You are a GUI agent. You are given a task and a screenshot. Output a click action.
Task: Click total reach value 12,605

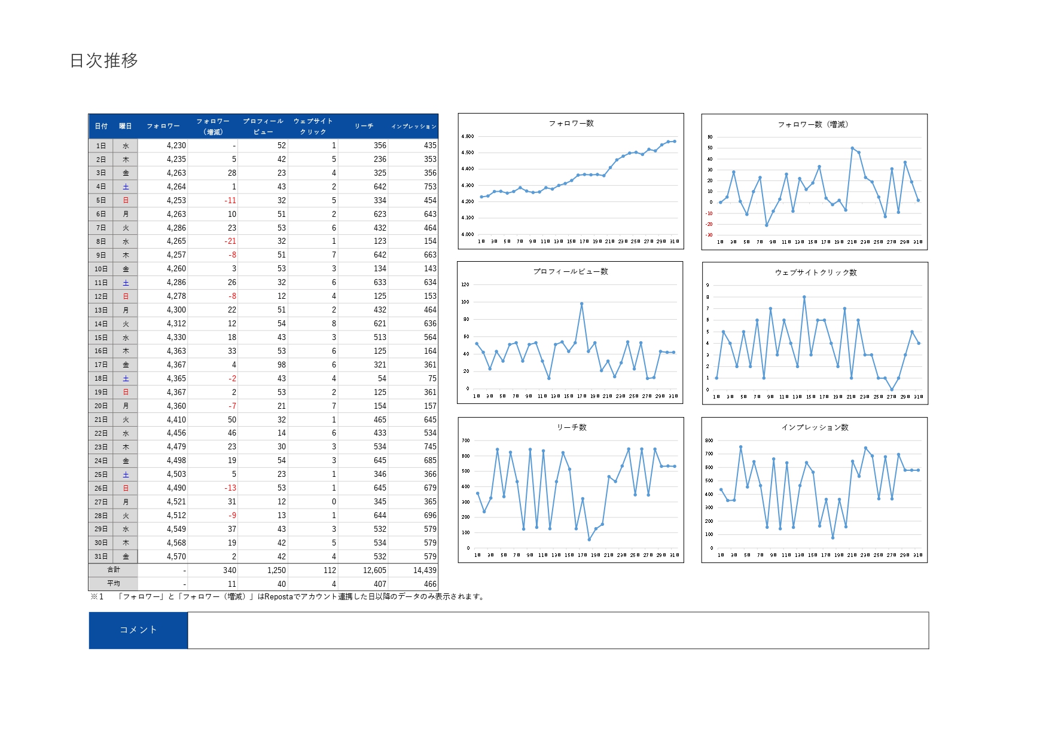[374, 570]
